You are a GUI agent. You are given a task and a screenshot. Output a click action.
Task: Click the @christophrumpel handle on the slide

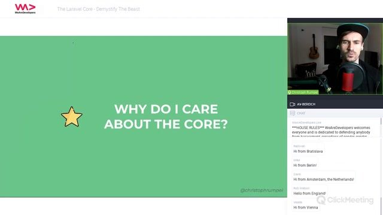(262, 190)
